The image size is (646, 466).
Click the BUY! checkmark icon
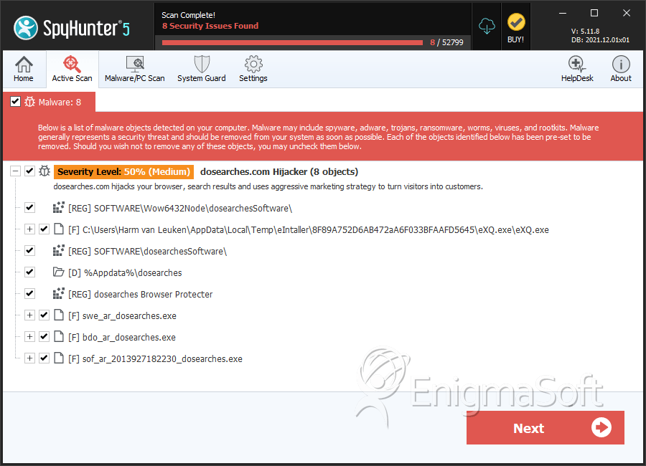tap(516, 22)
